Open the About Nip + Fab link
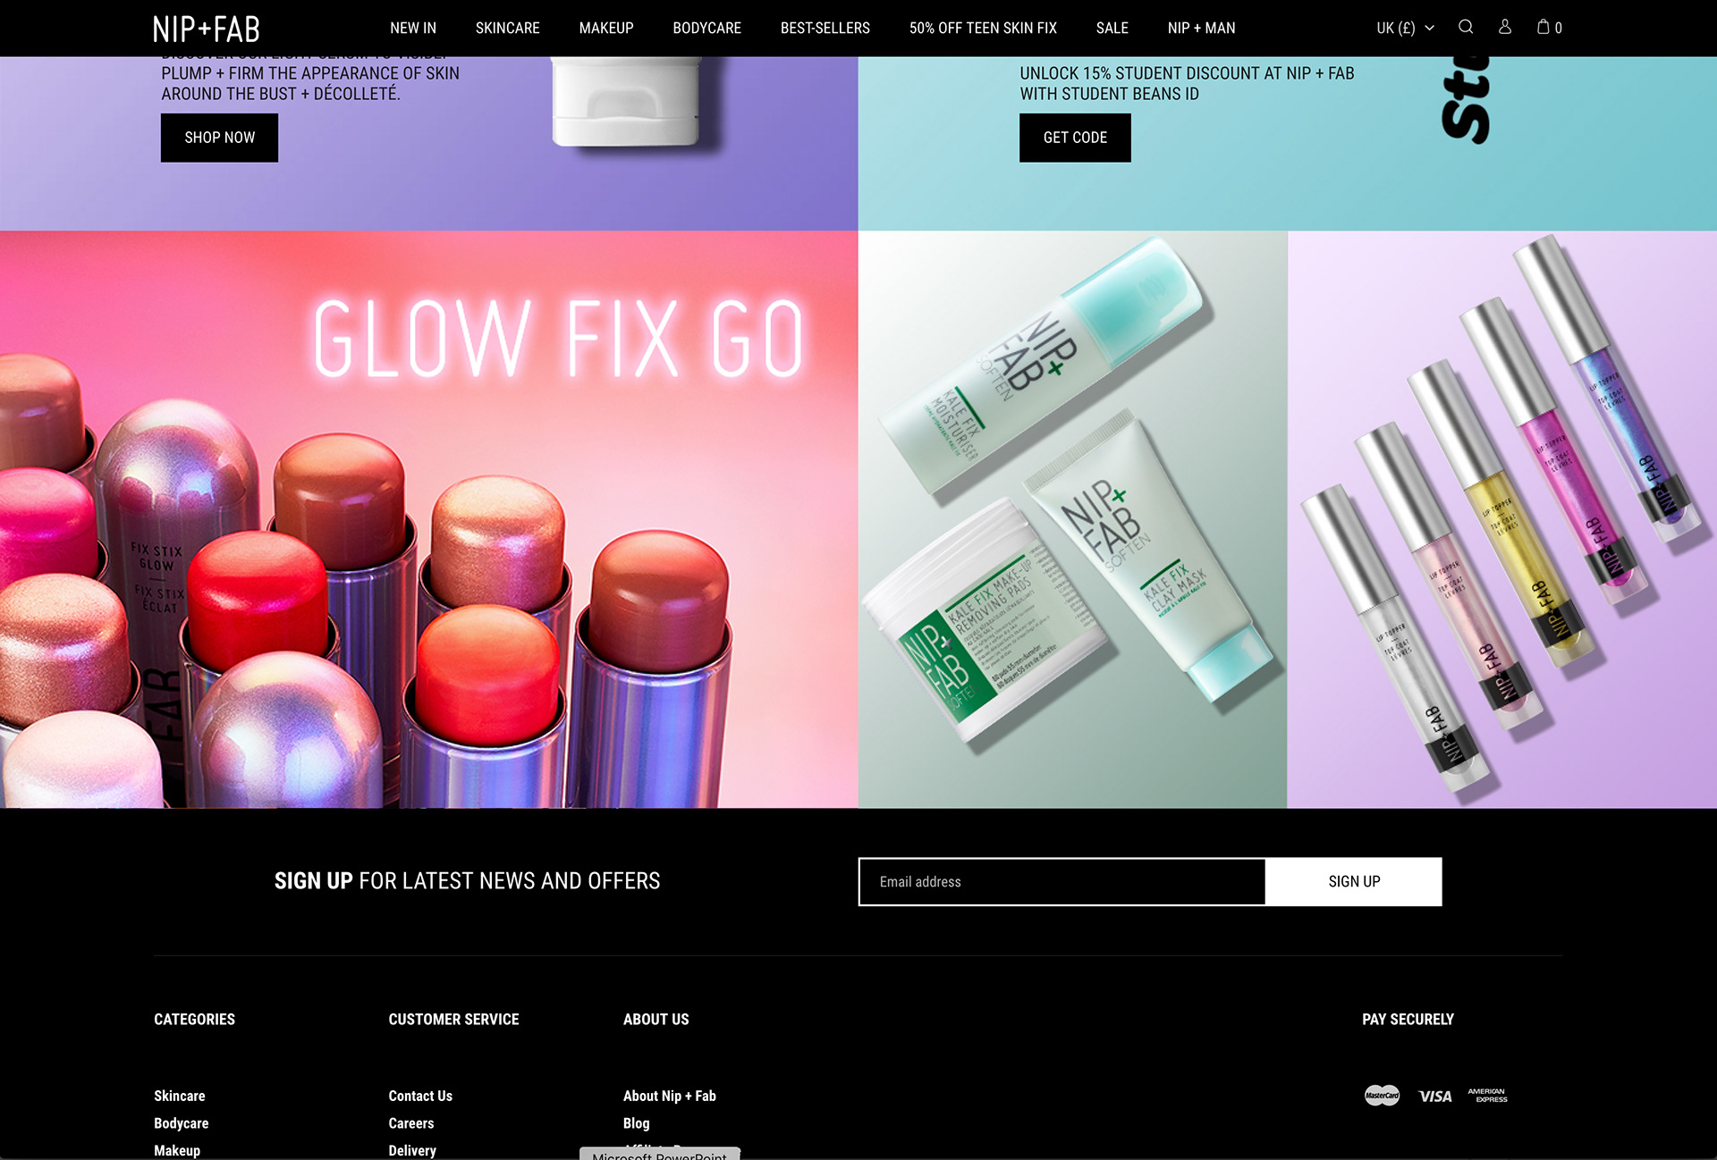The width and height of the screenshot is (1717, 1160). pyautogui.click(x=670, y=1096)
